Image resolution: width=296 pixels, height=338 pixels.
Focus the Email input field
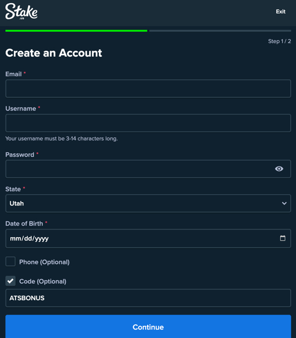(148, 89)
